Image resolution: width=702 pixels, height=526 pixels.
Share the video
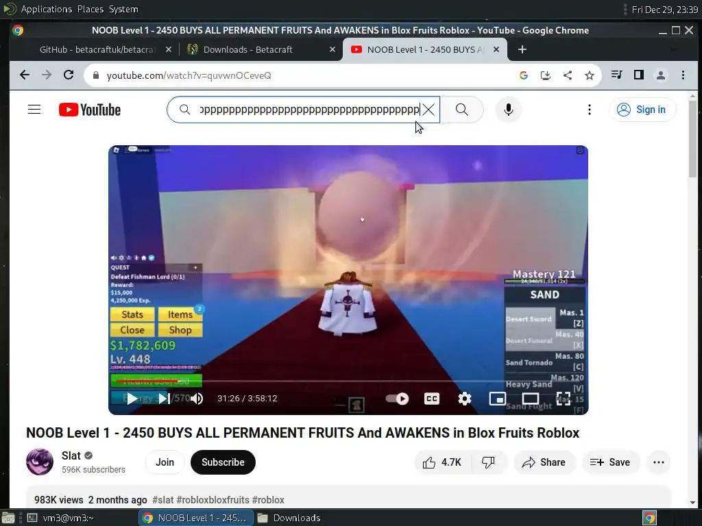click(544, 462)
